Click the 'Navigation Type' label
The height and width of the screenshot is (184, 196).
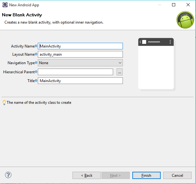coord(21,63)
